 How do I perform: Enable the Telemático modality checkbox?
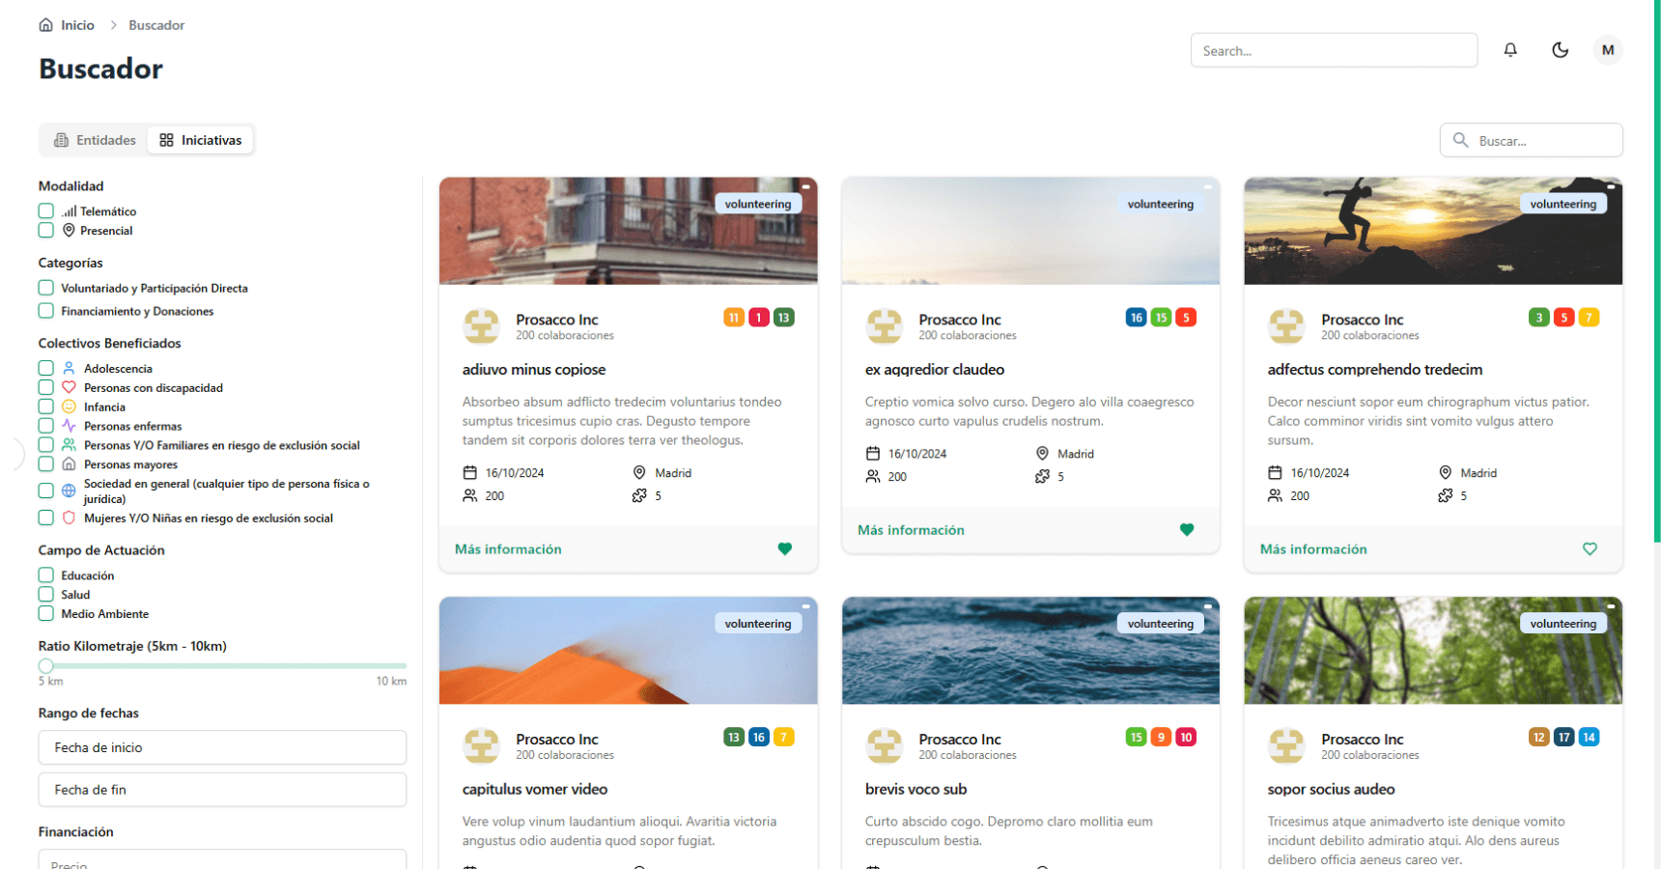46,211
